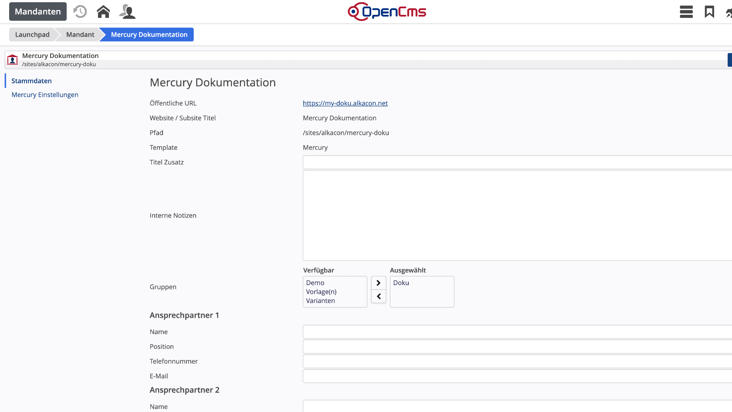Switch to Mercury Einstellungen
Screen dimensions: 732x412
pyautogui.click(x=45, y=95)
